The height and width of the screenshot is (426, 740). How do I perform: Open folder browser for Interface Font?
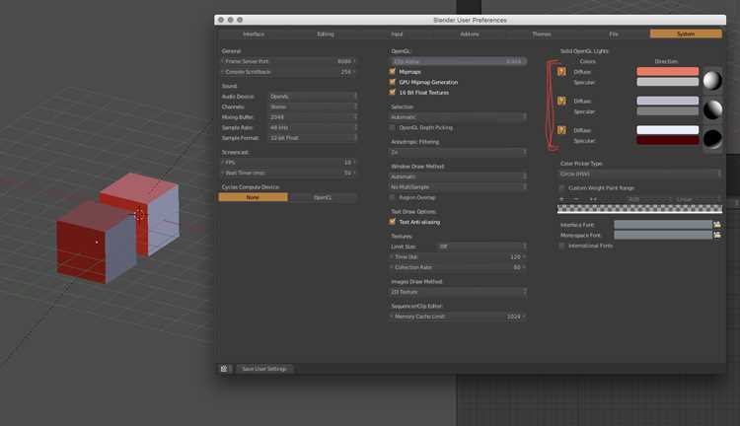click(717, 225)
